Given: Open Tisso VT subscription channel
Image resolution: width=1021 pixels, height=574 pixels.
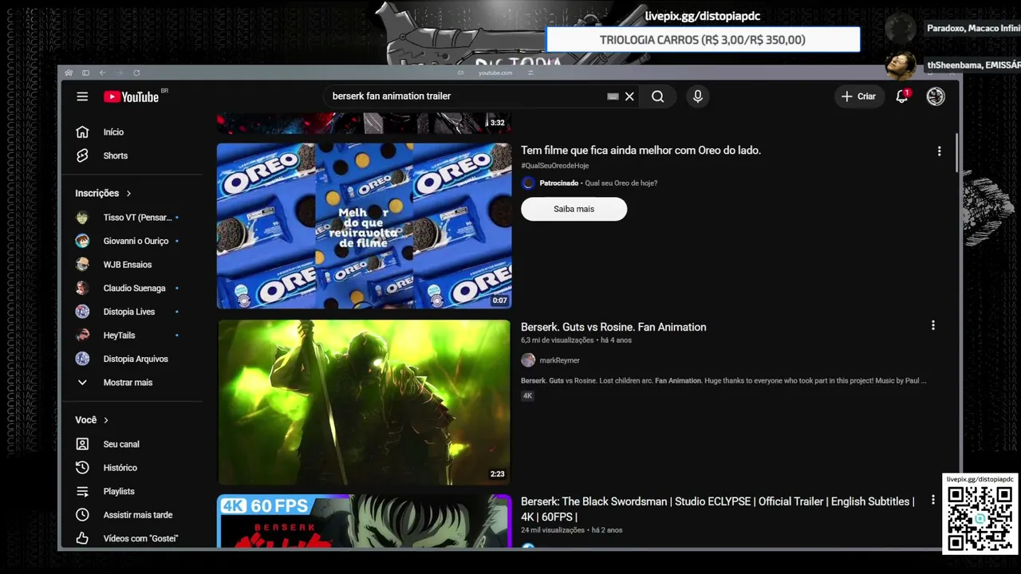Looking at the screenshot, I should [x=137, y=218].
